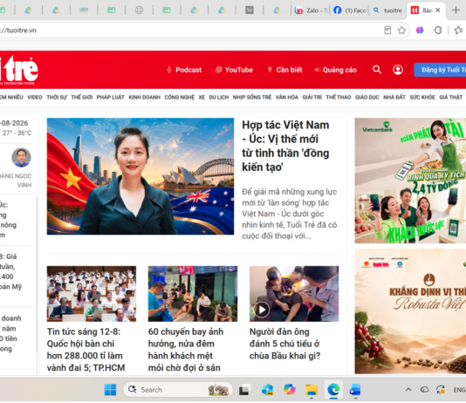Open headline Người đàn ông đánh 5 chú tiểu
Screen dimensions: 466x403
click(x=284, y=344)
